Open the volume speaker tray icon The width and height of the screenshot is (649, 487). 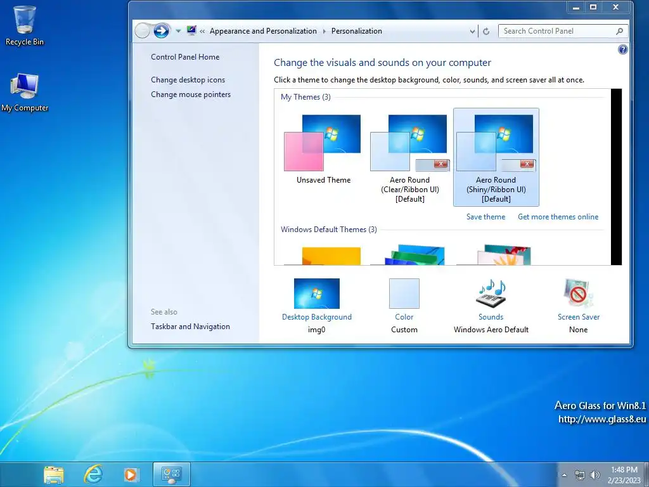[x=594, y=475]
